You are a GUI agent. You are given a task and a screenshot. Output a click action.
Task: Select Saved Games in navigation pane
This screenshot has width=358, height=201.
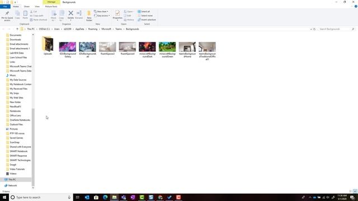click(16, 138)
